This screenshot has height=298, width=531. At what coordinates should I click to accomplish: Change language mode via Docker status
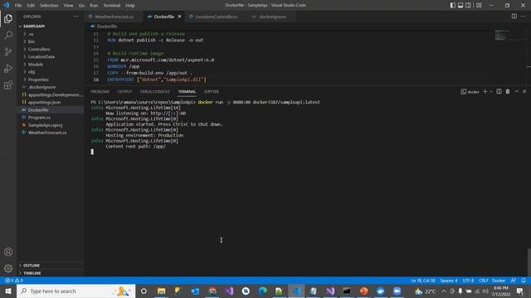coord(499,281)
